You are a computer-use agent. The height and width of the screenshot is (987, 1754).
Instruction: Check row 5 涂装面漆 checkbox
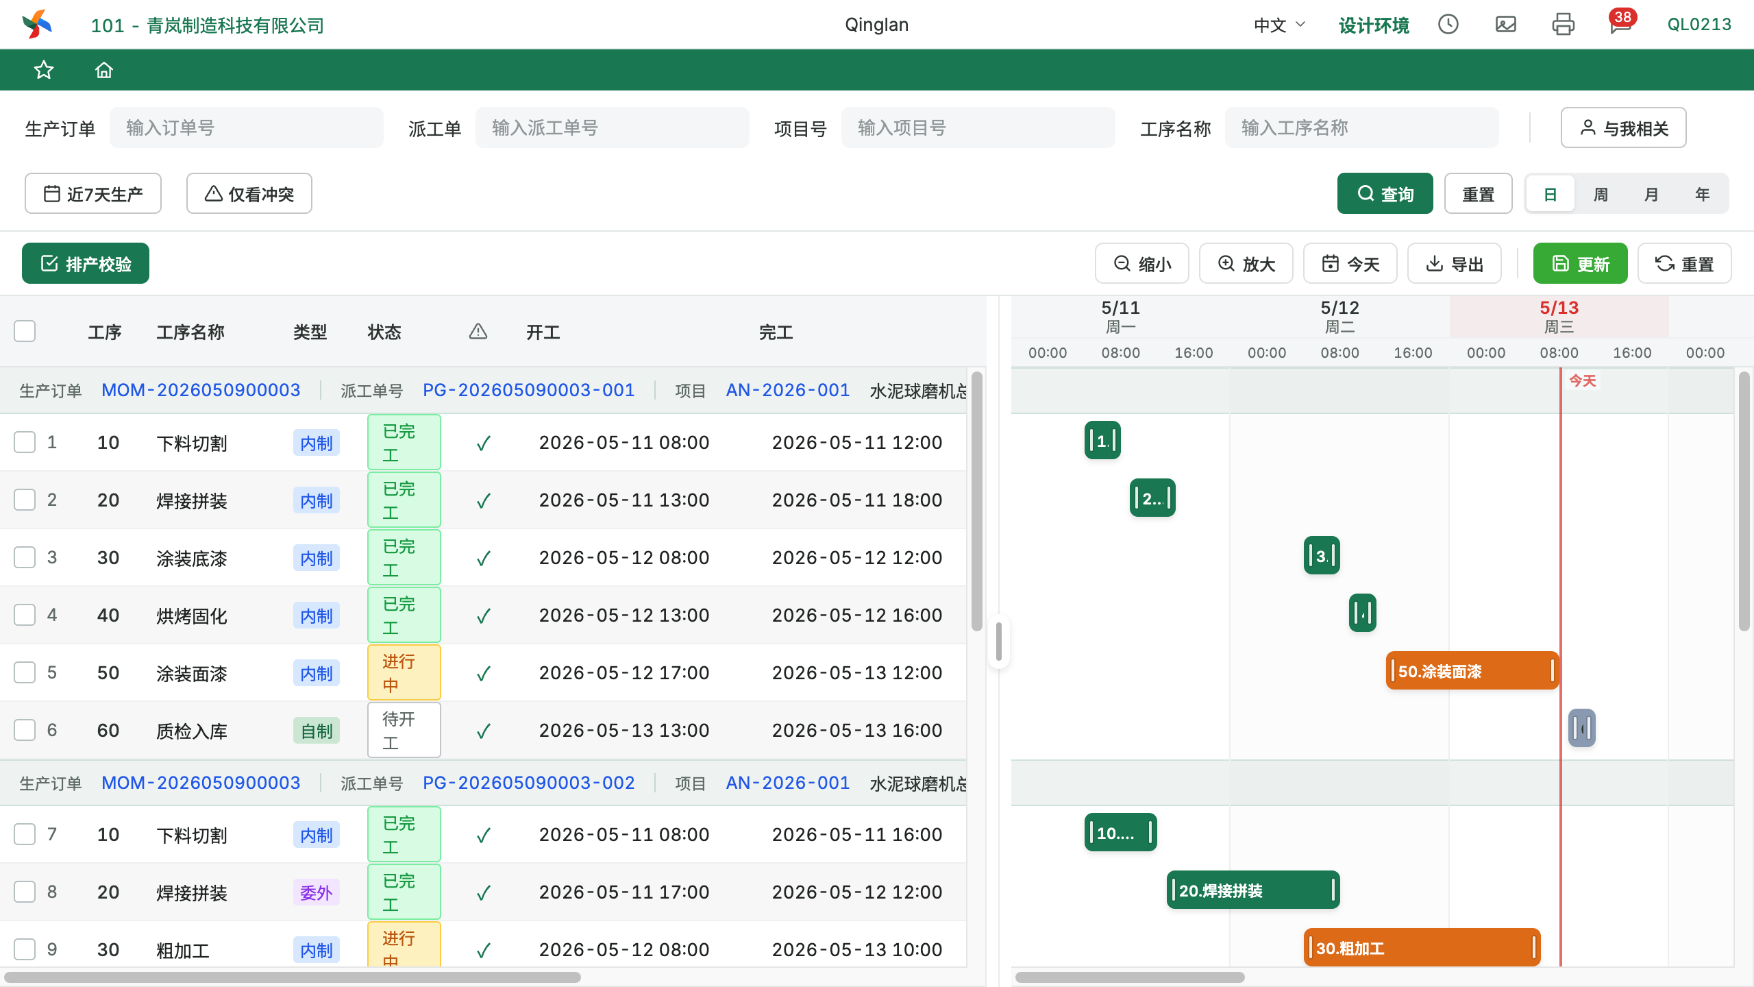[25, 672]
